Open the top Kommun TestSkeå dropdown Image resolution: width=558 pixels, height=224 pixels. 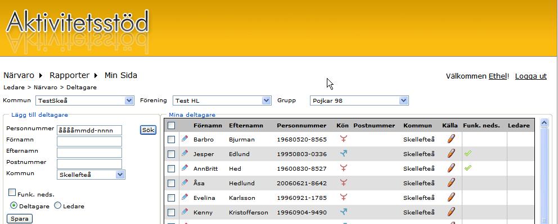tap(85, 100)
